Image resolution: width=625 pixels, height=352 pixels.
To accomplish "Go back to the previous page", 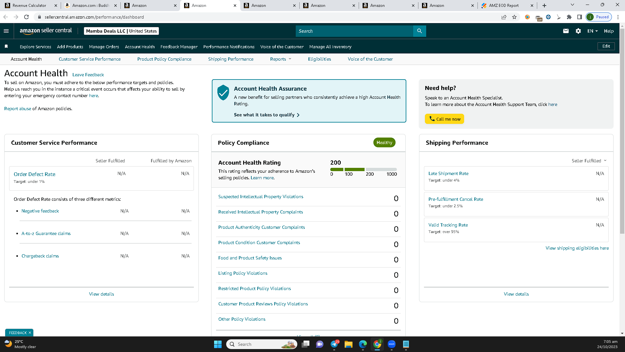I will click(x=6, y=17).
